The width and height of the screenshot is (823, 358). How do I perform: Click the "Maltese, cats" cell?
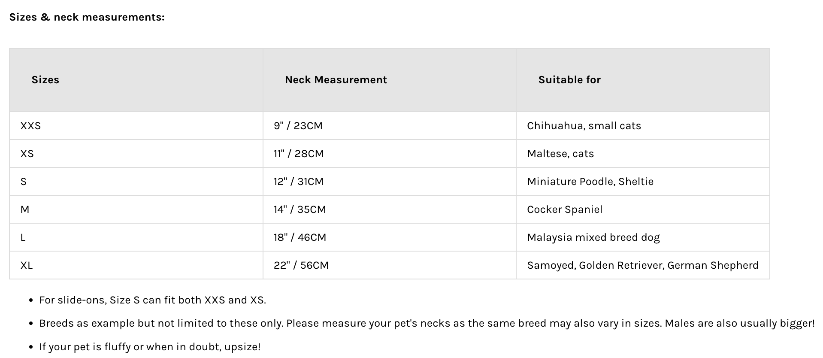pyautogui.click(x=560, y=154)
